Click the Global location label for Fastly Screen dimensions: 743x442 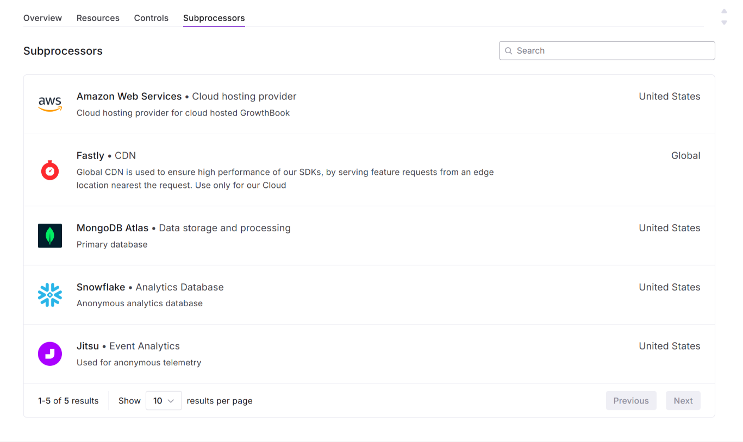(686, 155)
